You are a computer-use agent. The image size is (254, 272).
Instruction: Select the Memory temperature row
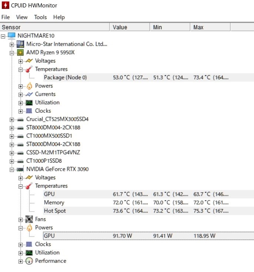coord(148,202)
